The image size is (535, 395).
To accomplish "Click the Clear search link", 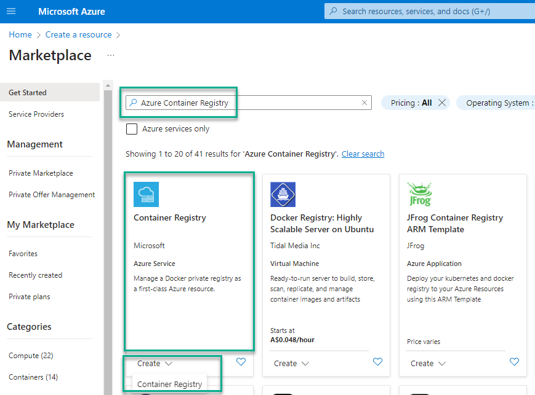I will point(363,154).
